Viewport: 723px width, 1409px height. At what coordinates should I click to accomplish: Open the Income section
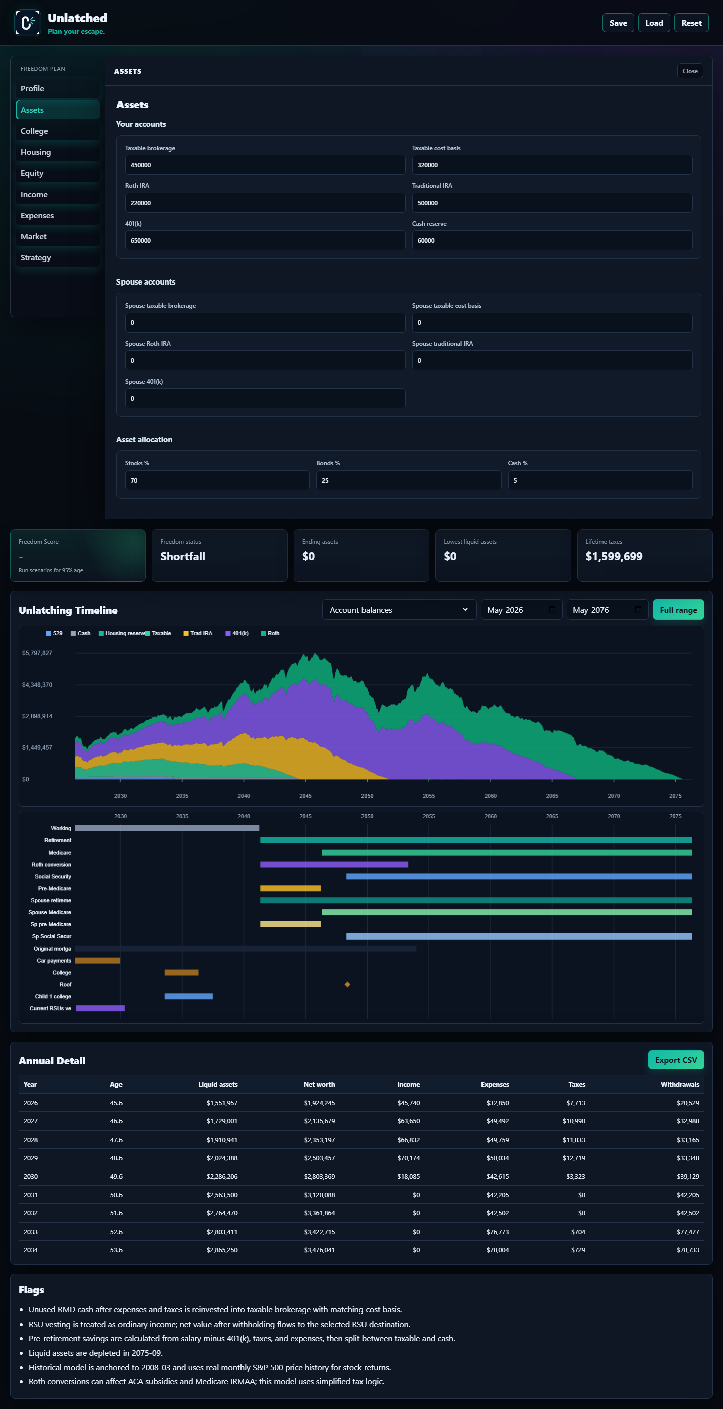point(57,194)
